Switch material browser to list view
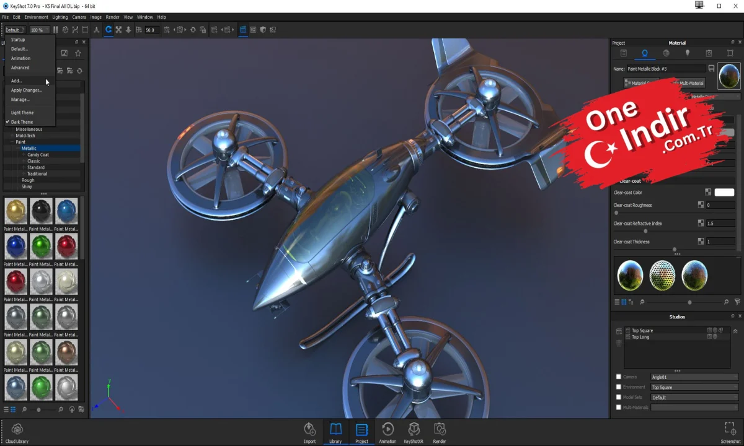Screen dimensions: 744x446 6,409
